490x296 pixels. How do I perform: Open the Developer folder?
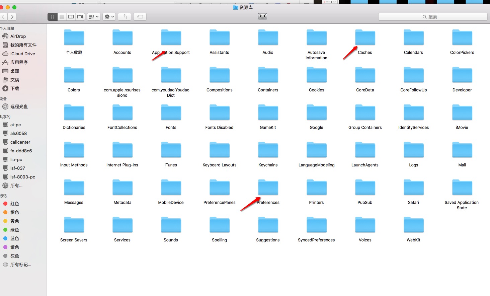coord(462,75)
